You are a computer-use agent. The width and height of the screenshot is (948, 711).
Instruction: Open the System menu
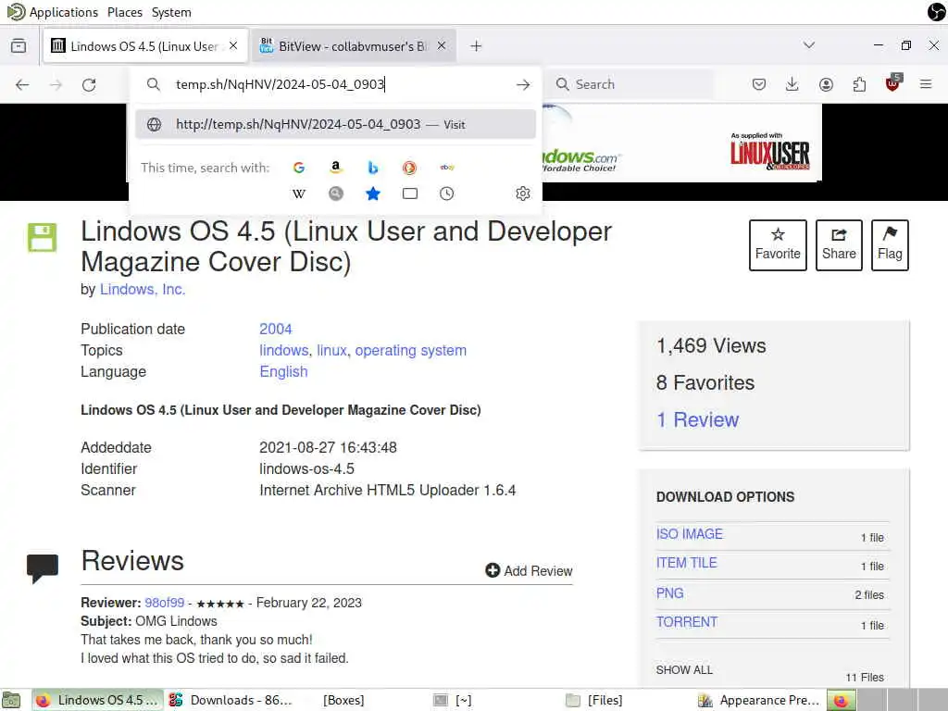(x=171, y=12)
